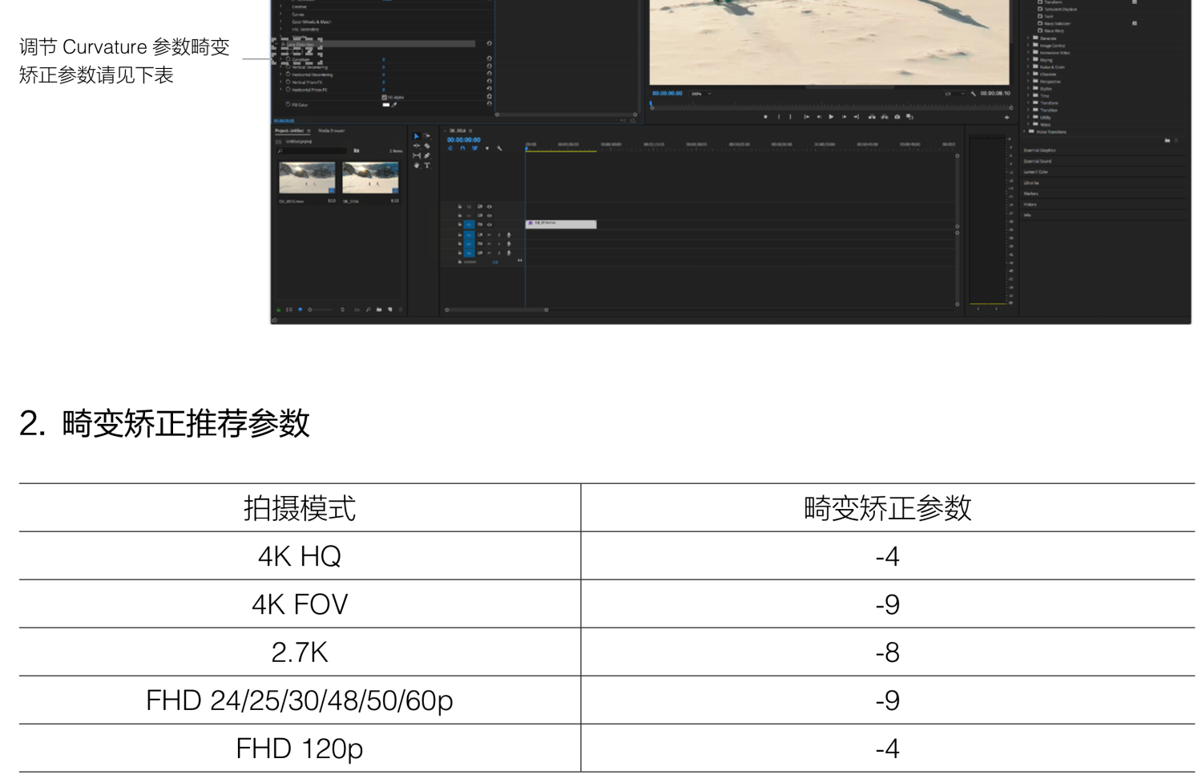Expand HSL Secondary section
This screenshot has width=1202, height=783.
coord(280,29)
